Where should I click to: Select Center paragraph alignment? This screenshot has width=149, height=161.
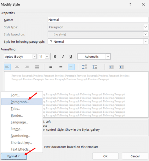tap(17, 67)
